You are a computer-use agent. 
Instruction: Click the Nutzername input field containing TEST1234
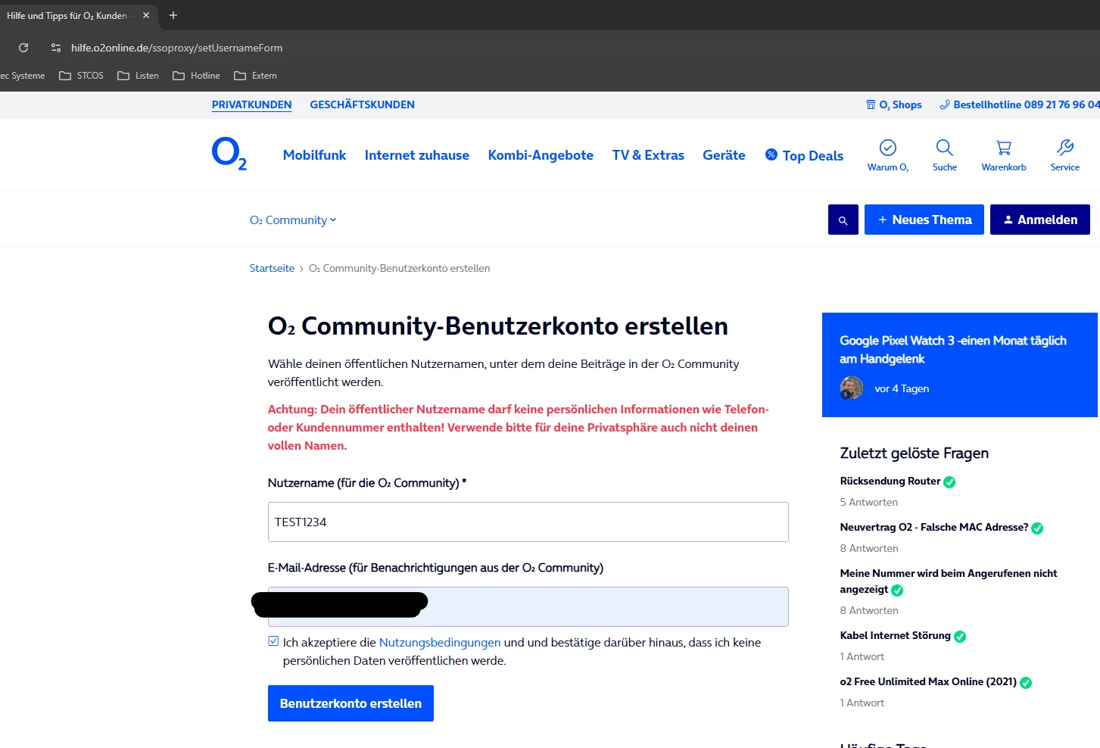tap(528, 522)
